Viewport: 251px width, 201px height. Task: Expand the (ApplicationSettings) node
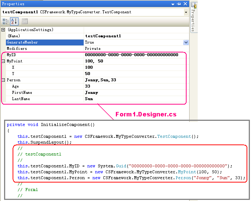[3, 30]
